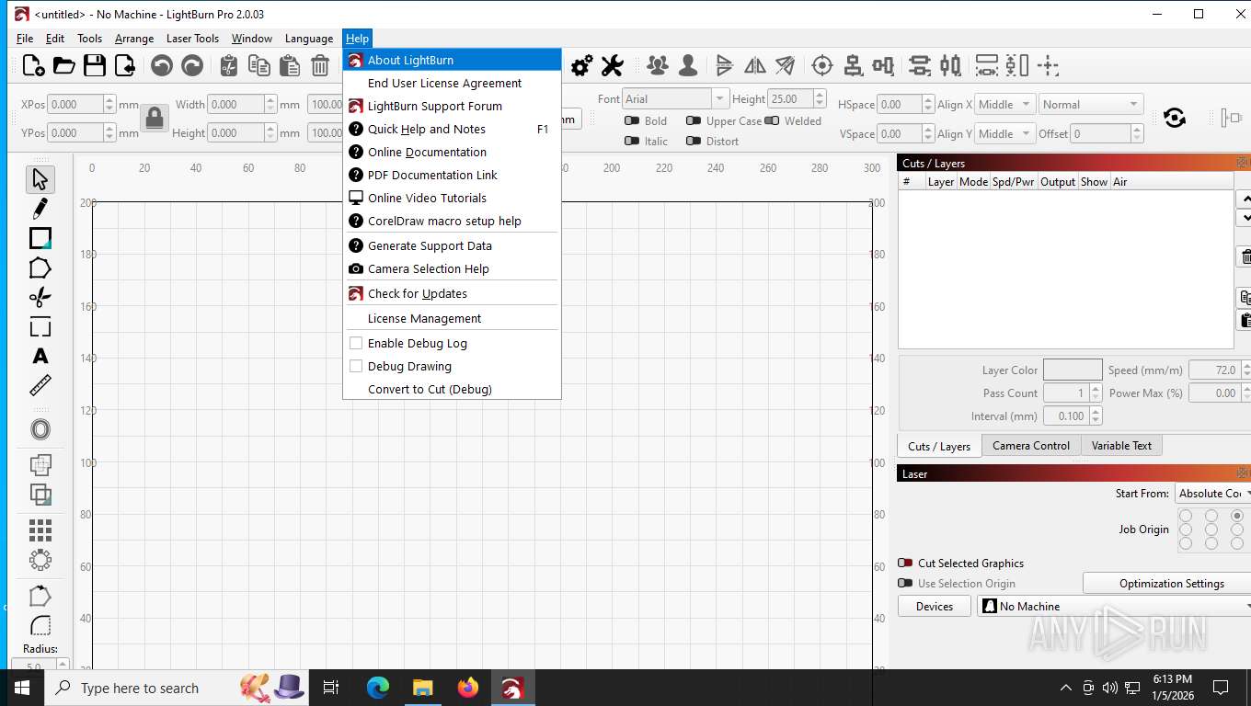Open the Align X Middle dropdown

(x=1005, y=104)
